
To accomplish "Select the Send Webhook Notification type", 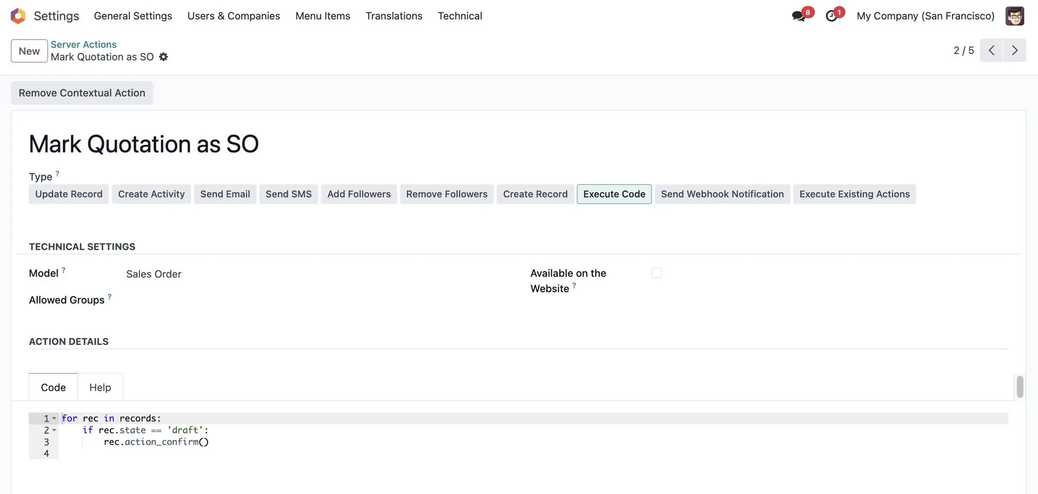I will click(x=722, y=194).
